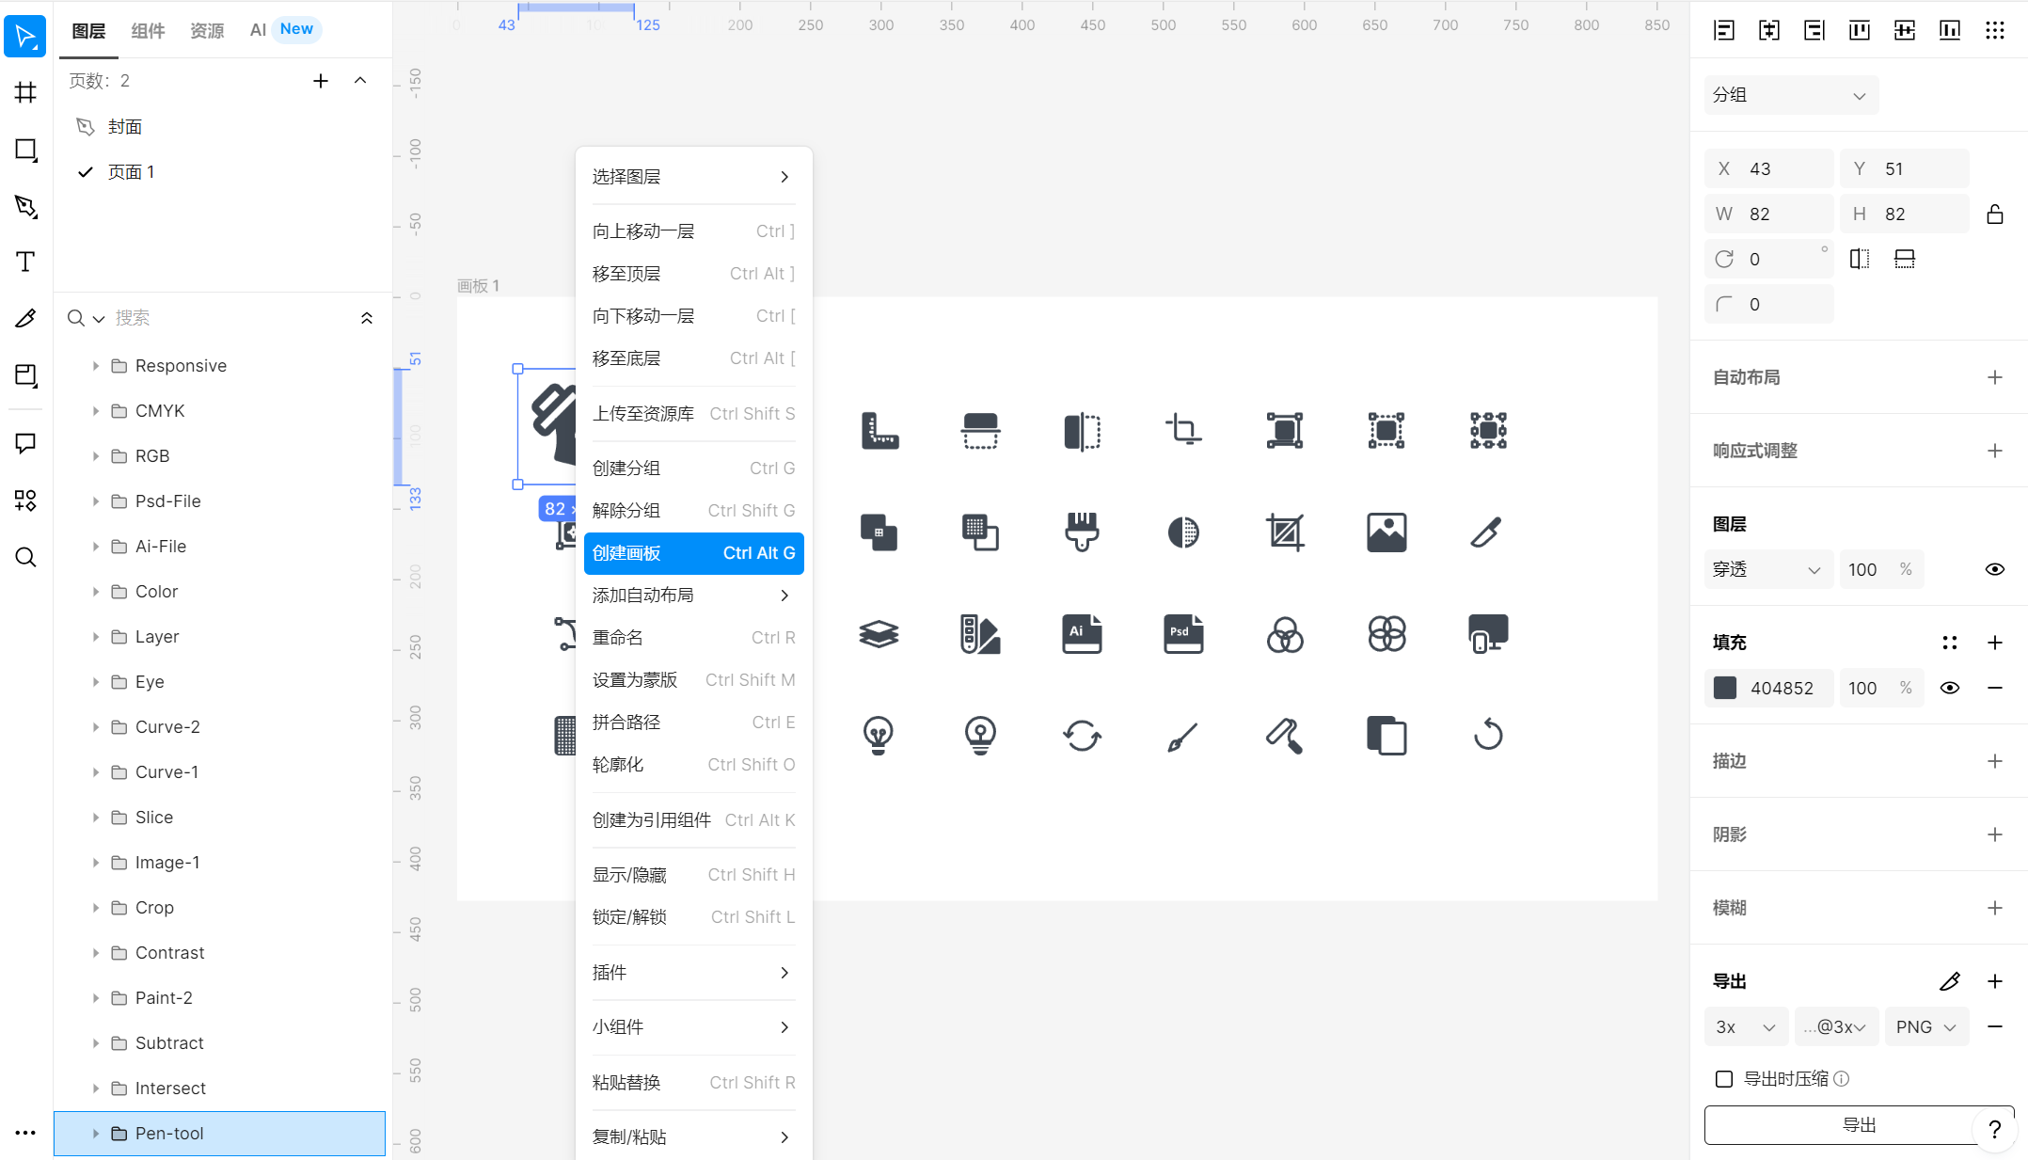Flip the selection vertically
The height and width of the screenshot is (1160, 2028).
pos(1905,259)
